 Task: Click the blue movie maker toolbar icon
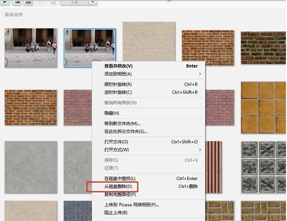click(29, 2)
